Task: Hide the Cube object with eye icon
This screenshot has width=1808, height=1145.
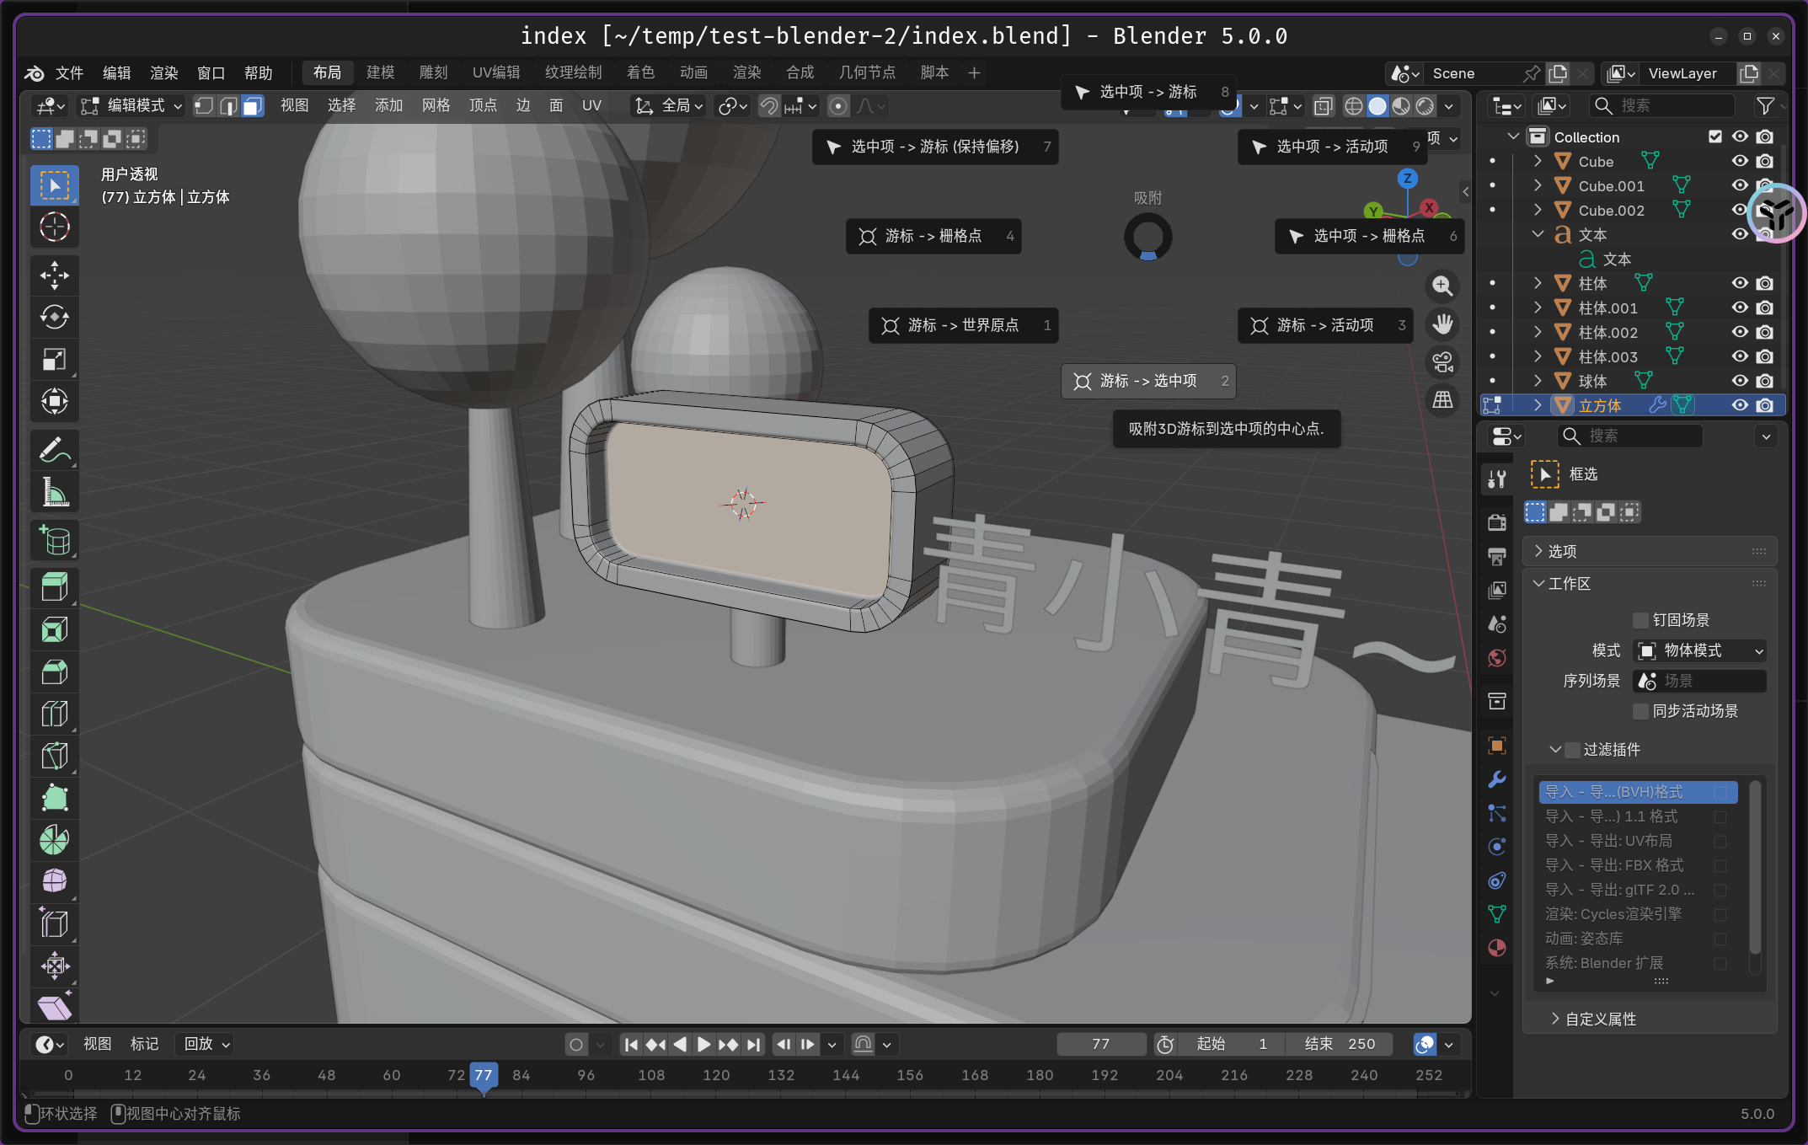Action: (1739, 161)
